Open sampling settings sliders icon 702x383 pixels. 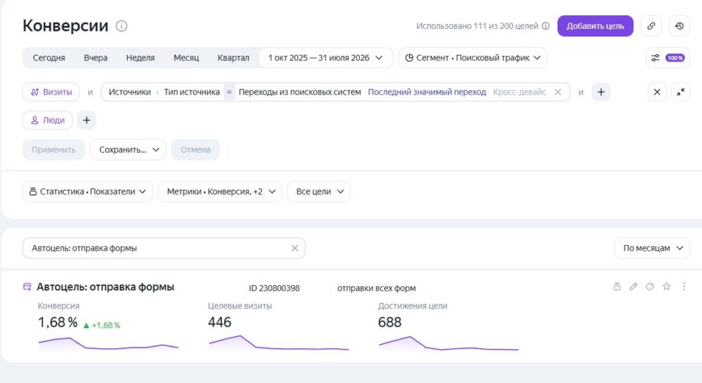coord(655,58)
